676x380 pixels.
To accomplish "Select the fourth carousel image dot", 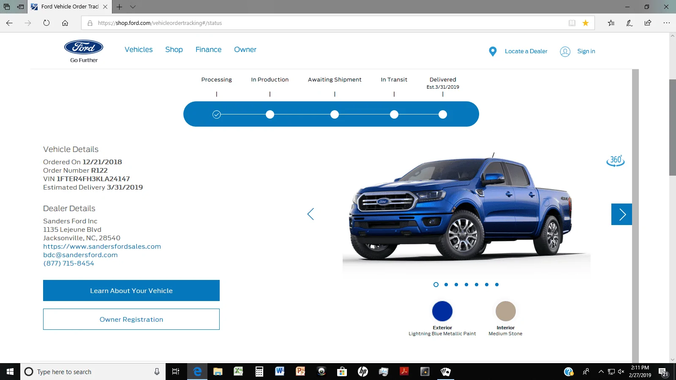I will pyautogui.click(x=466, y=285).
